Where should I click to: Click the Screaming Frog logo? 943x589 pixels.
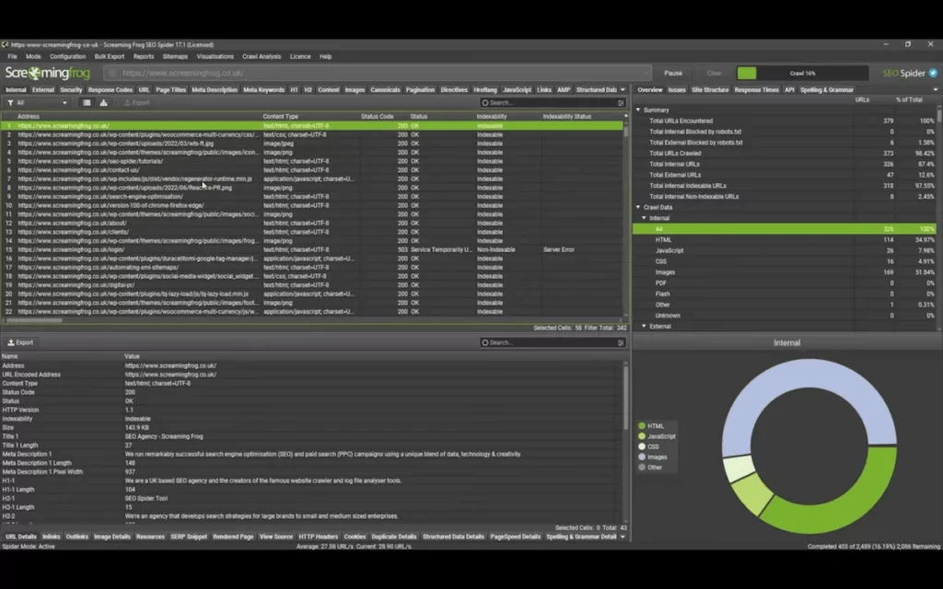[x=46, y=73]
